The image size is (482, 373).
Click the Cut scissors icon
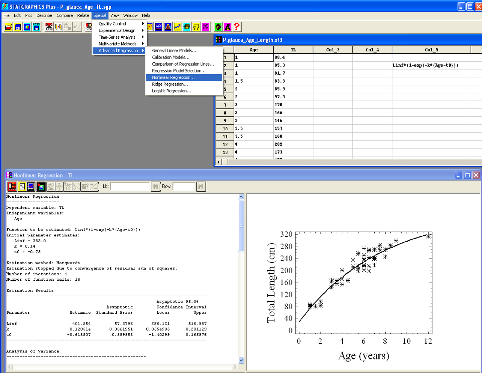(49, 27)
